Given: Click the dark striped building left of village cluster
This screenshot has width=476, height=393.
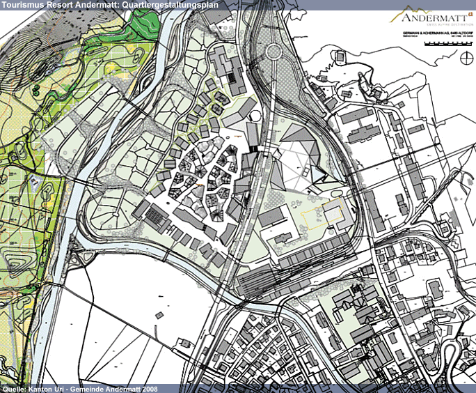Looking at the screenshot, I should pyautogui.click(x=157, y=216).
